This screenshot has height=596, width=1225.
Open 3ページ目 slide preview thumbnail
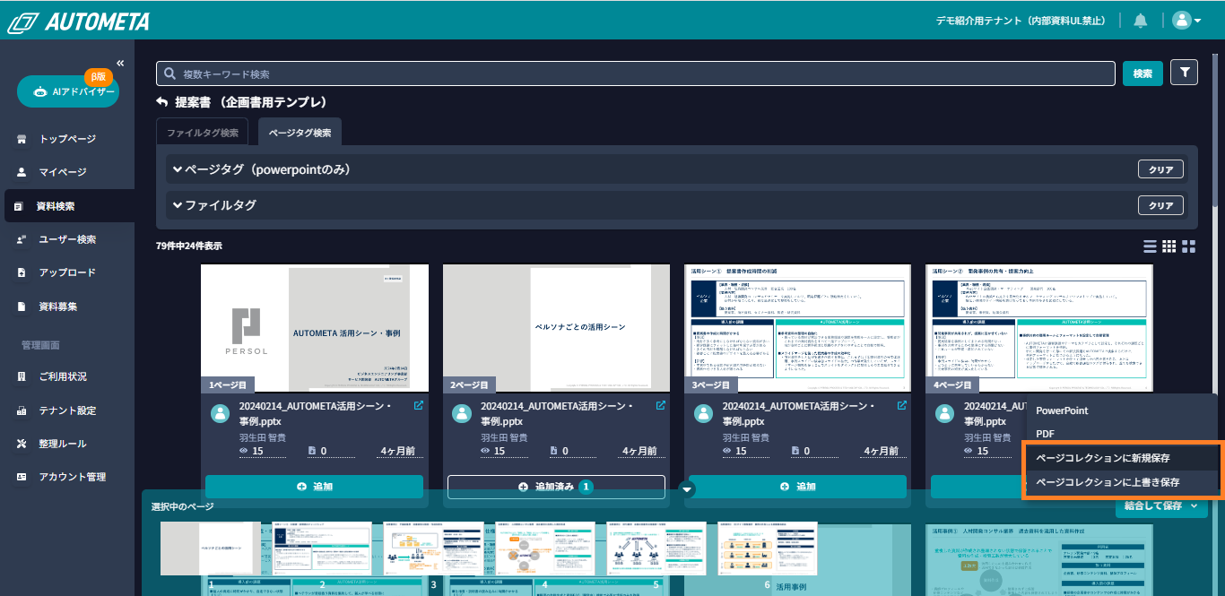coord(797,328)
